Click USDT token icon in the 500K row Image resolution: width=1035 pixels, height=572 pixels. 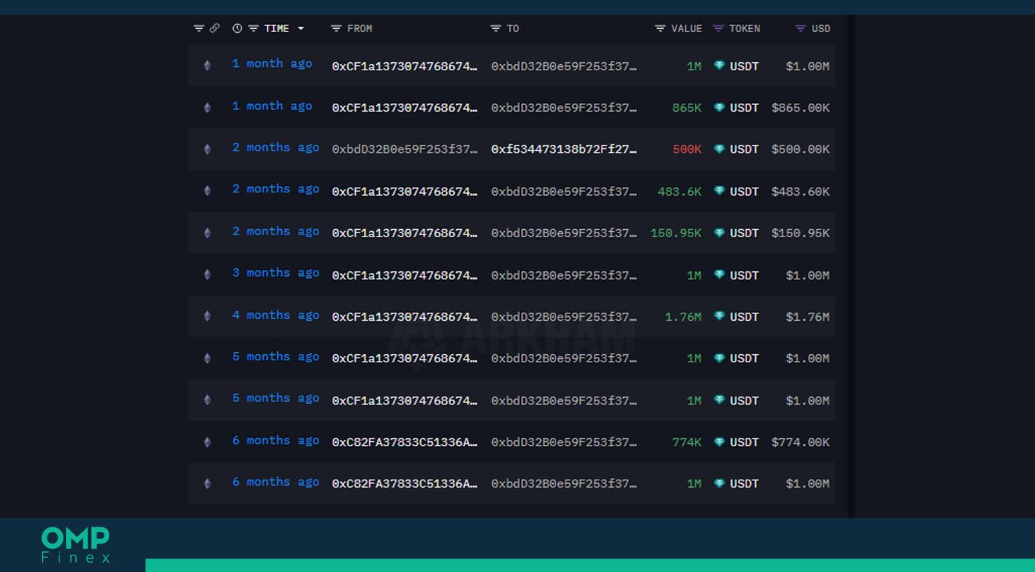point(719,148)
